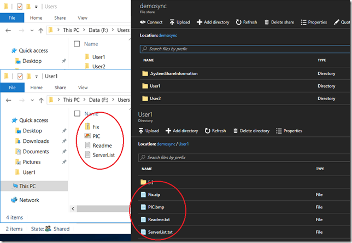Click Properties checkmark in Users window quick access toolbar
This screenshot has width=352, height=243.
20,7
